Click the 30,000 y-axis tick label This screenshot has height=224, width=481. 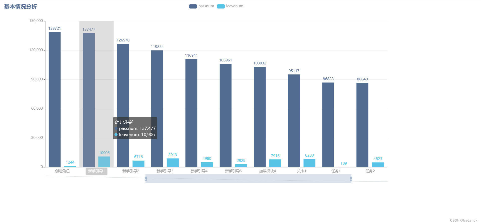(x=37, y=138)
